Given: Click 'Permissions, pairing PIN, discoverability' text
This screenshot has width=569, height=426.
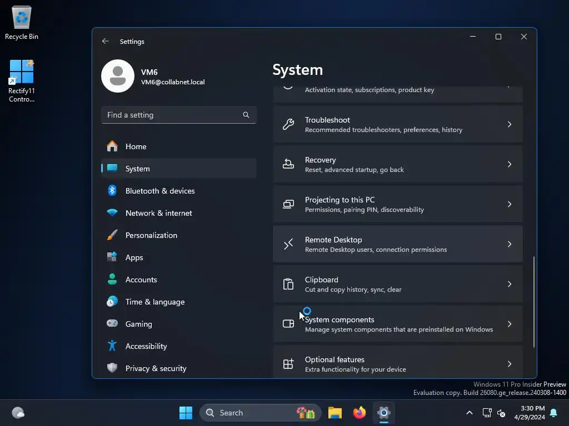Looking at the screenshot, I should tap(365, 210).
